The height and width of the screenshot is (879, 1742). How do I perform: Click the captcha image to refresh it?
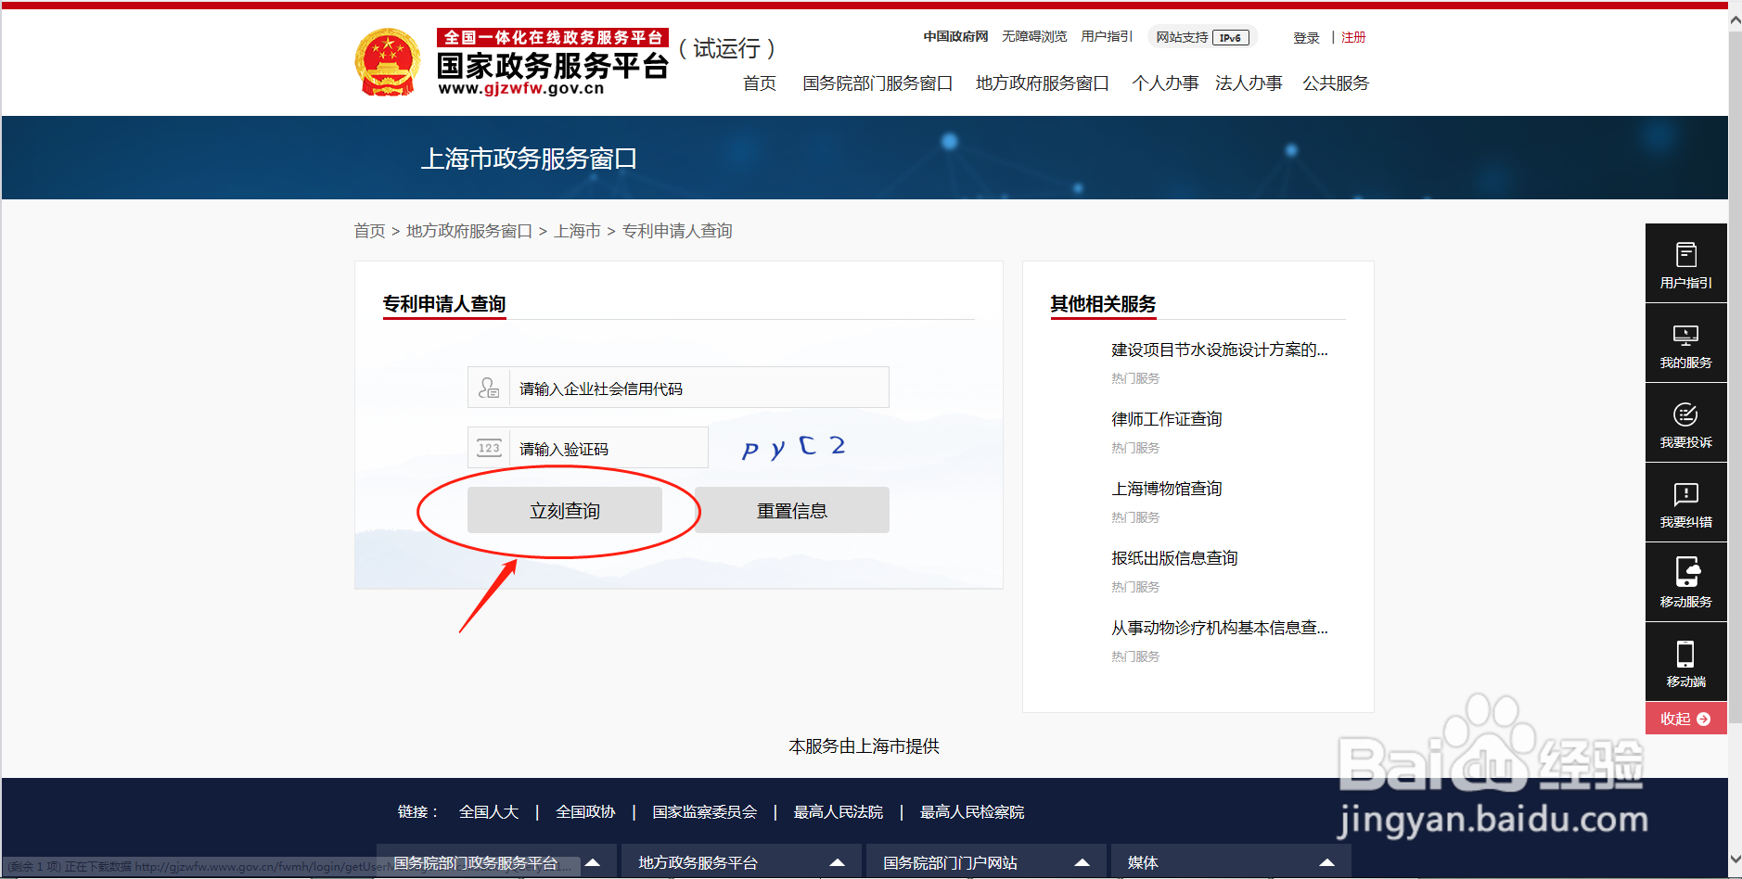[794, 447]
